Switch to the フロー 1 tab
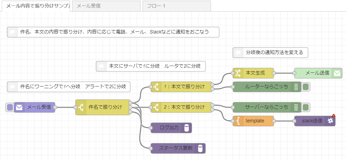The width and height of the screenshot is (346, 160). point(176,6)
